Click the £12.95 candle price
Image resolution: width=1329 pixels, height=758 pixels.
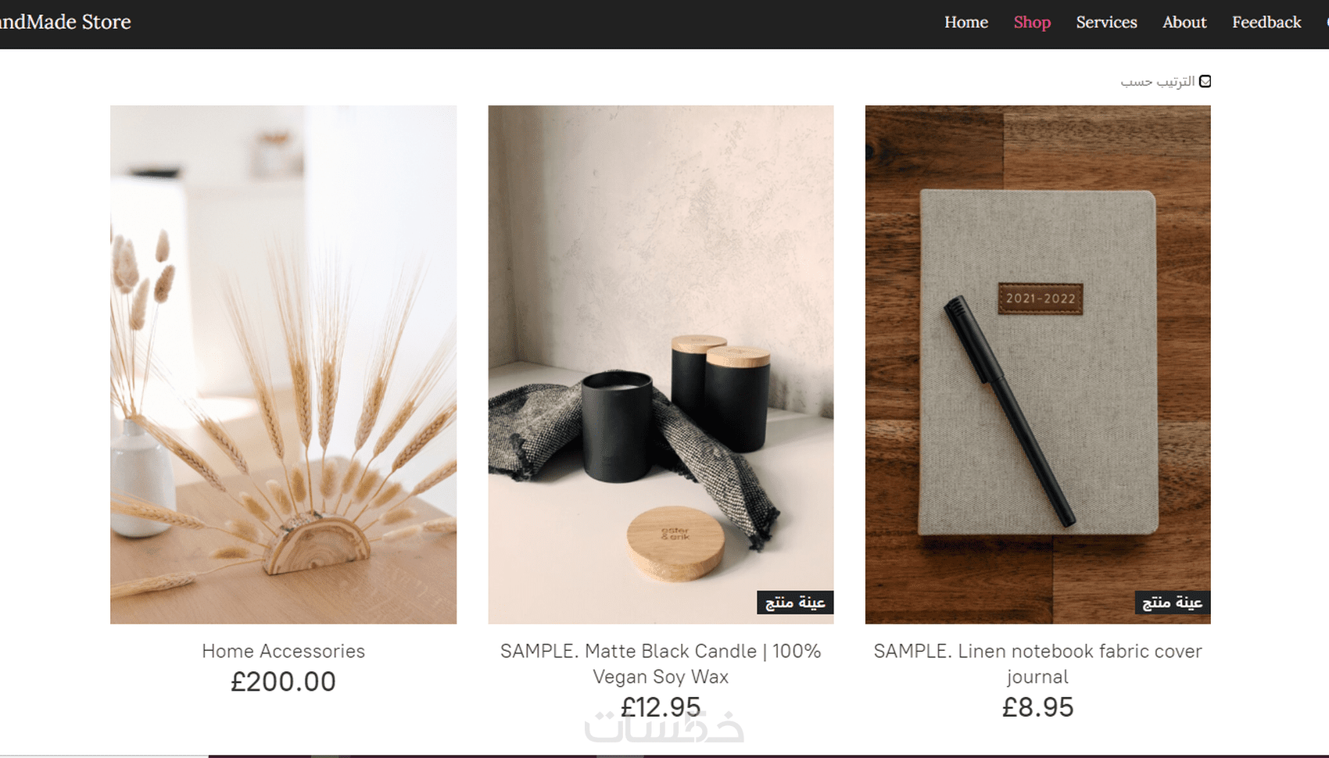(661, 707)
